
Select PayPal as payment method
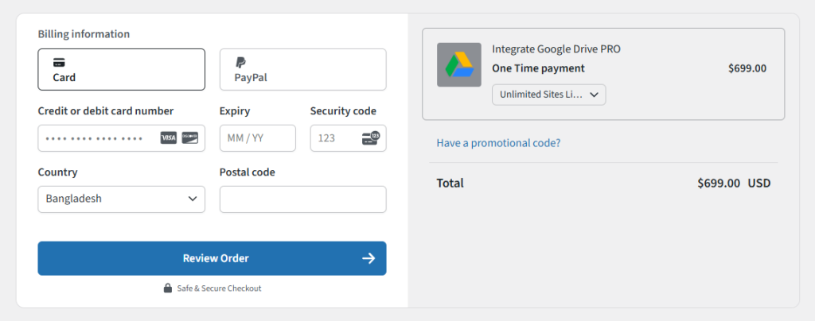[303, 69]
